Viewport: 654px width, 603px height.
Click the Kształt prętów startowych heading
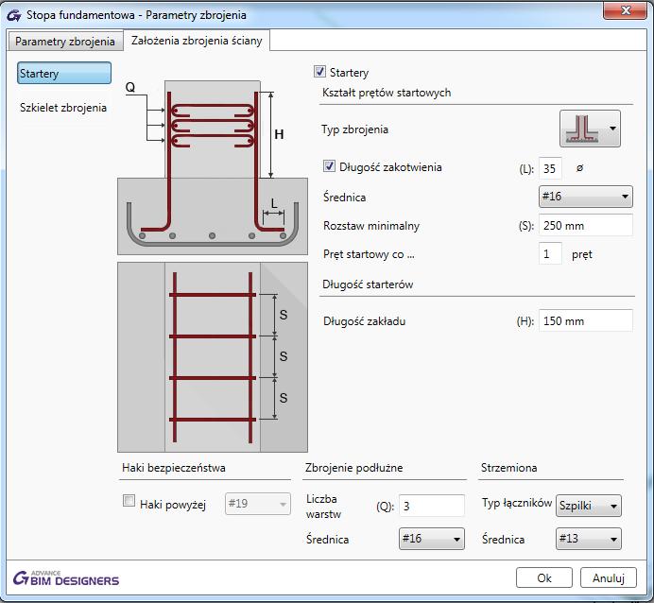[x=387, y=93]
